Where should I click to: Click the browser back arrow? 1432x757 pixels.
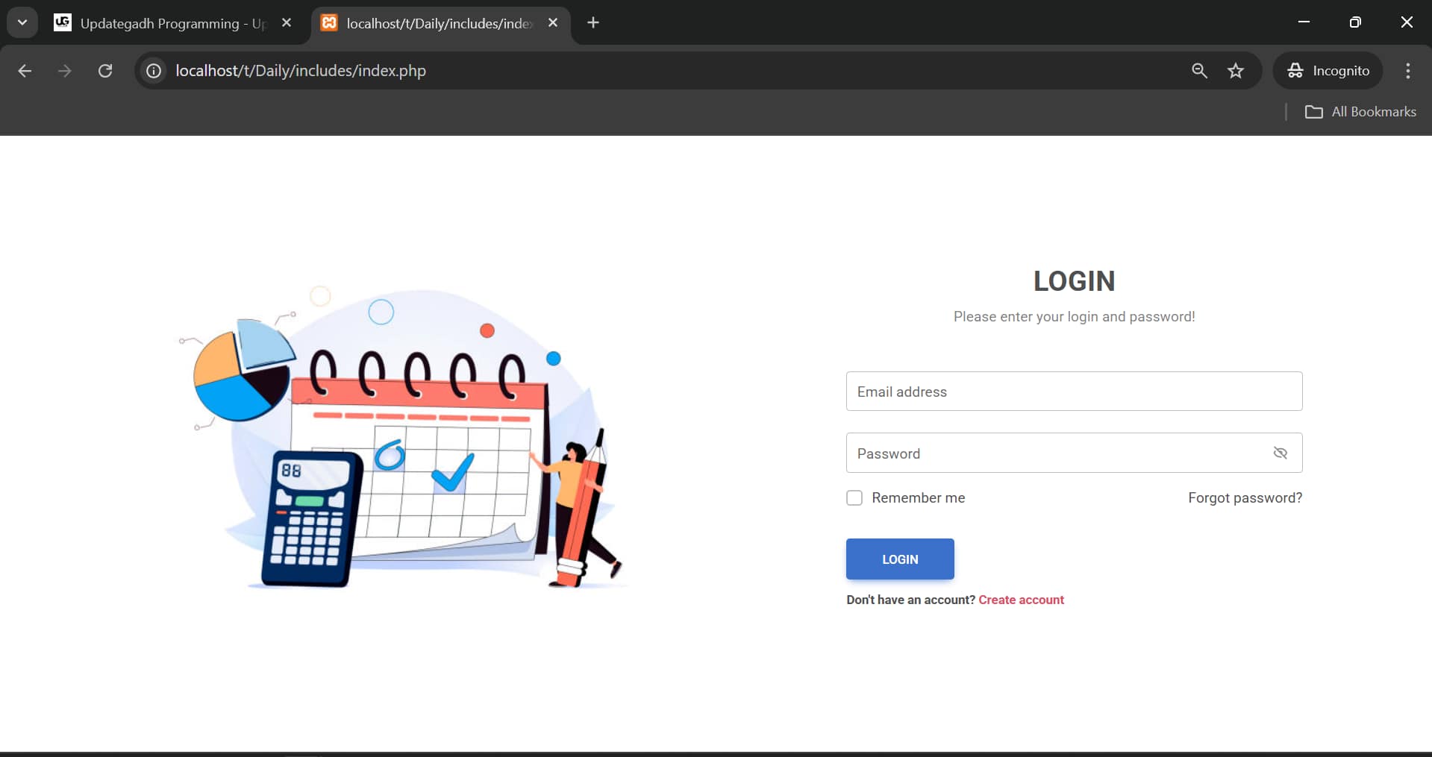point(25,71)
